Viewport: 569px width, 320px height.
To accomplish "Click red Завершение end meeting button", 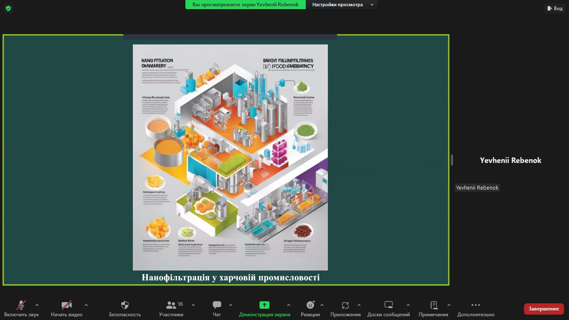I will pyautogui.click(x=544, y=309).
